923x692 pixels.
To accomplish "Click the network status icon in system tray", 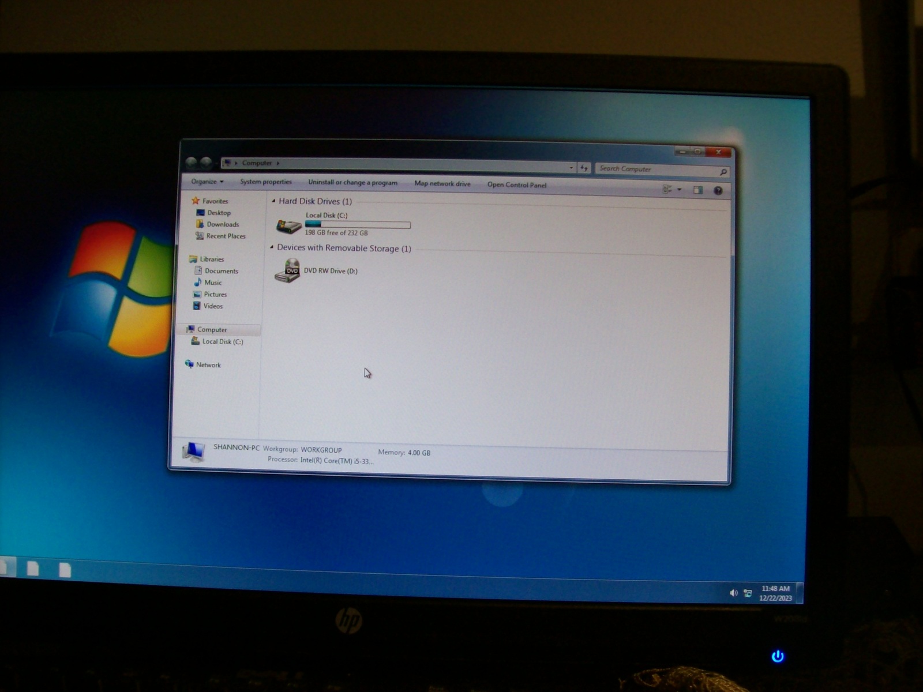I will 748,593.
